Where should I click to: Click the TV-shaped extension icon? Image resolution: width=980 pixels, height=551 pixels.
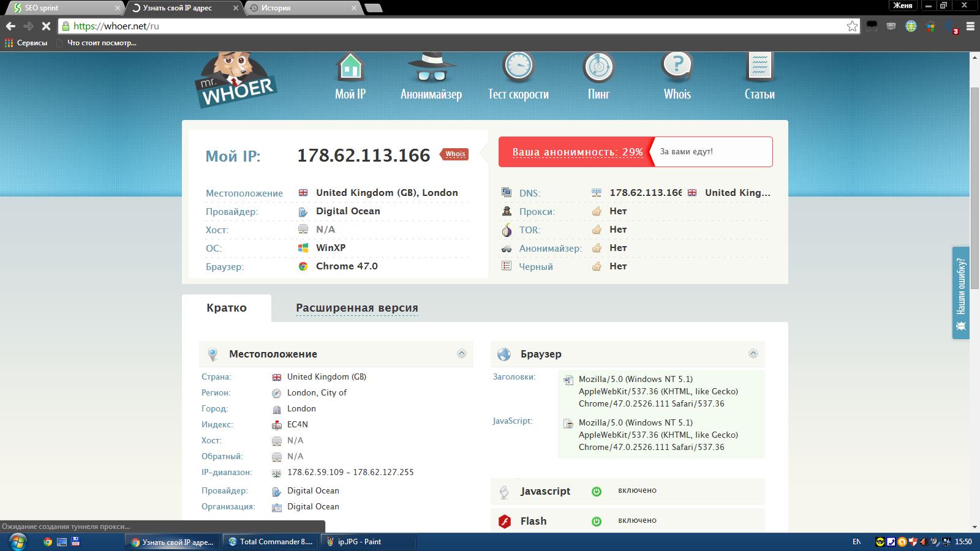pyautogui.click(x=891, y=26)
